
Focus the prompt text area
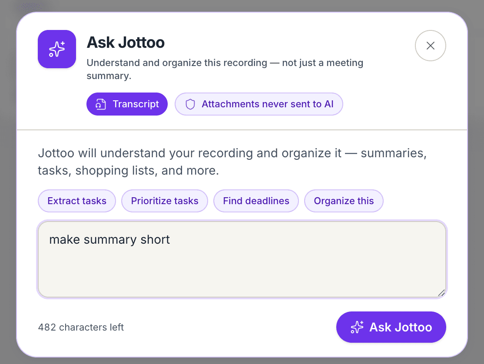(x=242, y=259)
